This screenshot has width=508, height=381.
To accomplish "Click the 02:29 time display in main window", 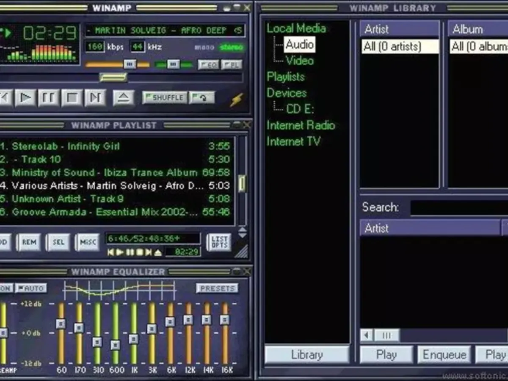I will [50, 33].
